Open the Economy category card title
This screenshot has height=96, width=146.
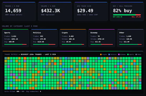pyautogui.click(x=94, y=33)
